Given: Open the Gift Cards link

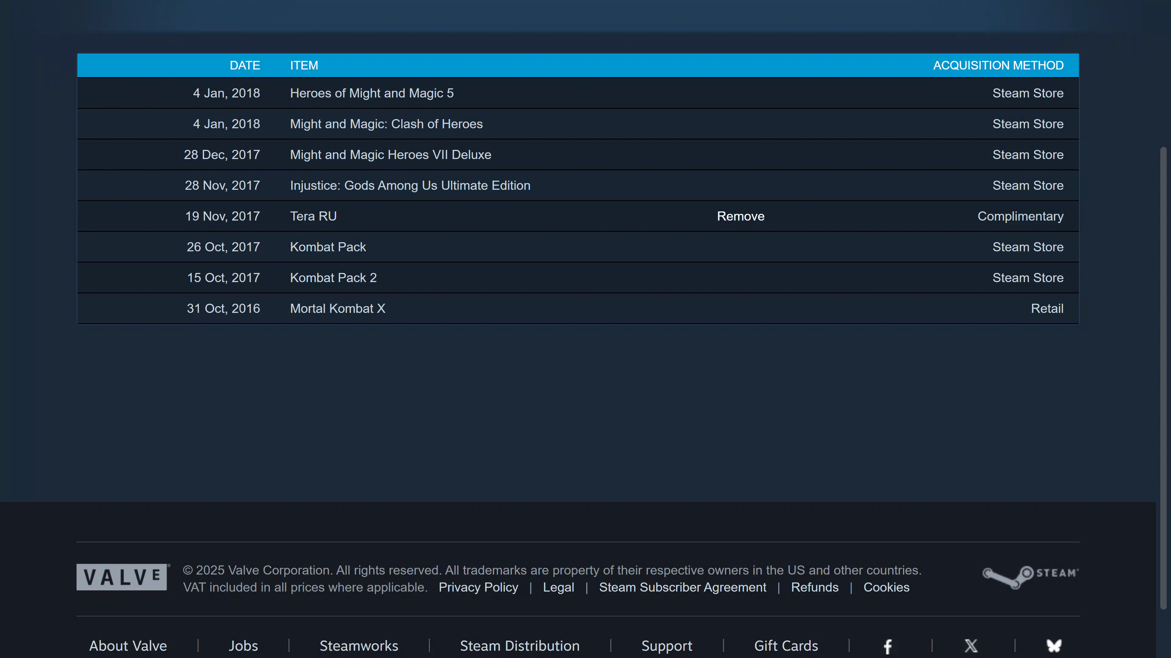Looking at the screenshot, I should pyautogui.click(x=786, y=646).
